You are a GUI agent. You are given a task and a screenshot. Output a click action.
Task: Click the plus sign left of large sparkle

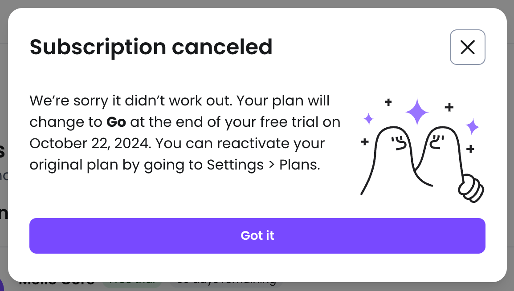tap(388, 102)
